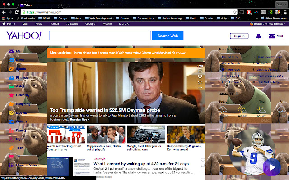Click the Sign in button
The height and width of the screenshot is (180, 289).
[x=239, y=36]
